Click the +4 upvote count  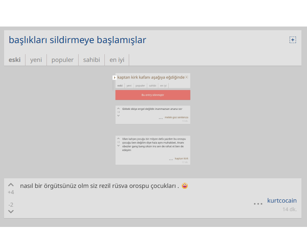pyautogui.click(x=11, y=192)
